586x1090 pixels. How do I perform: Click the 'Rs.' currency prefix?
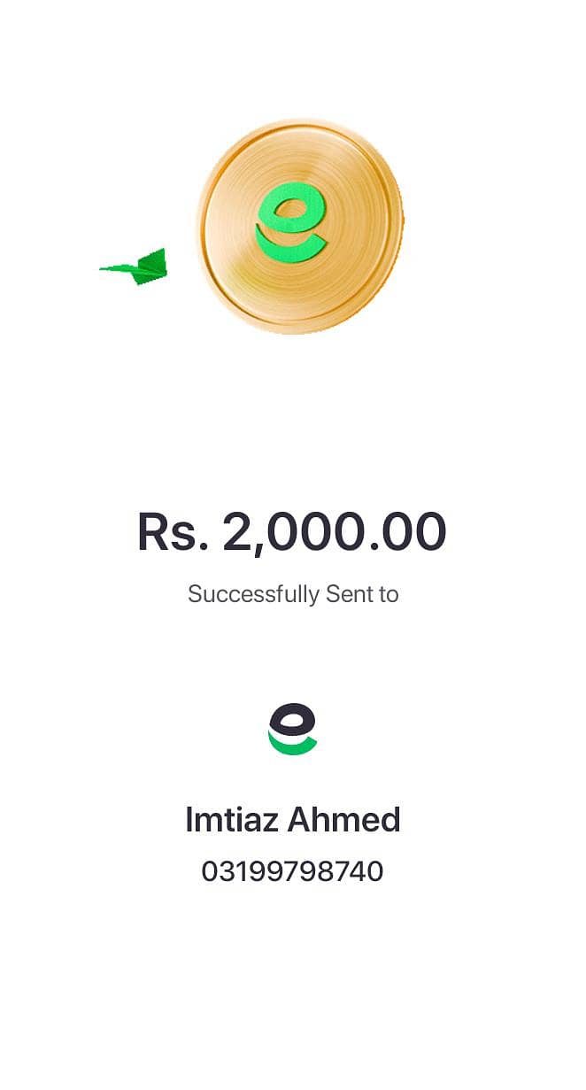[x=173, y=532]
